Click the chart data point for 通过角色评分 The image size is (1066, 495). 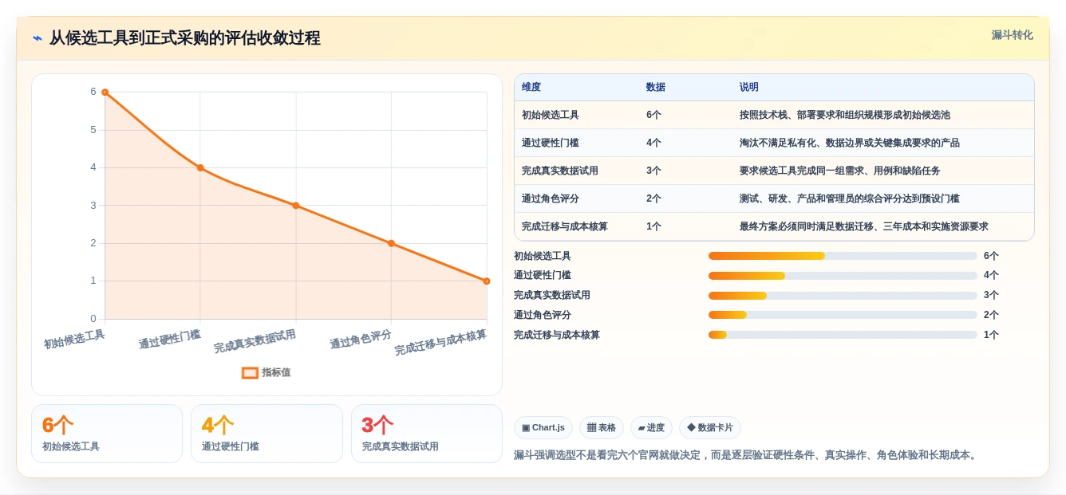391,243
